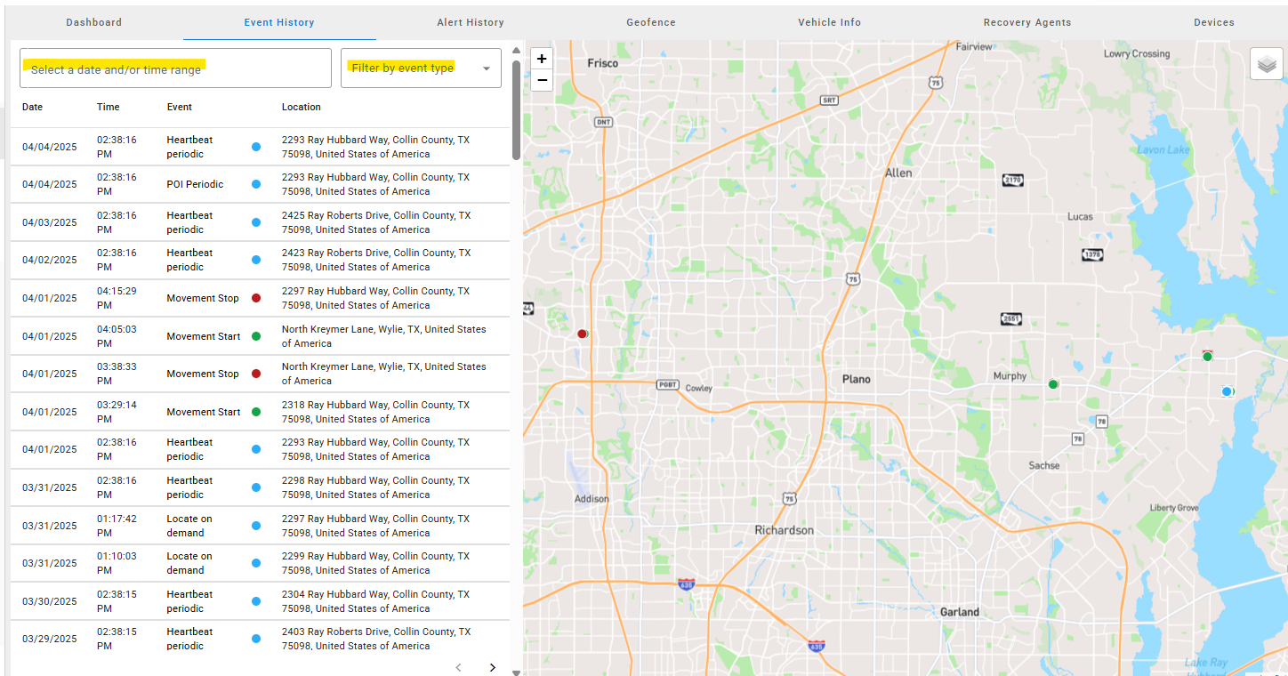Select the 04/04/2025 POI Periodic event row

click(260, 184)
